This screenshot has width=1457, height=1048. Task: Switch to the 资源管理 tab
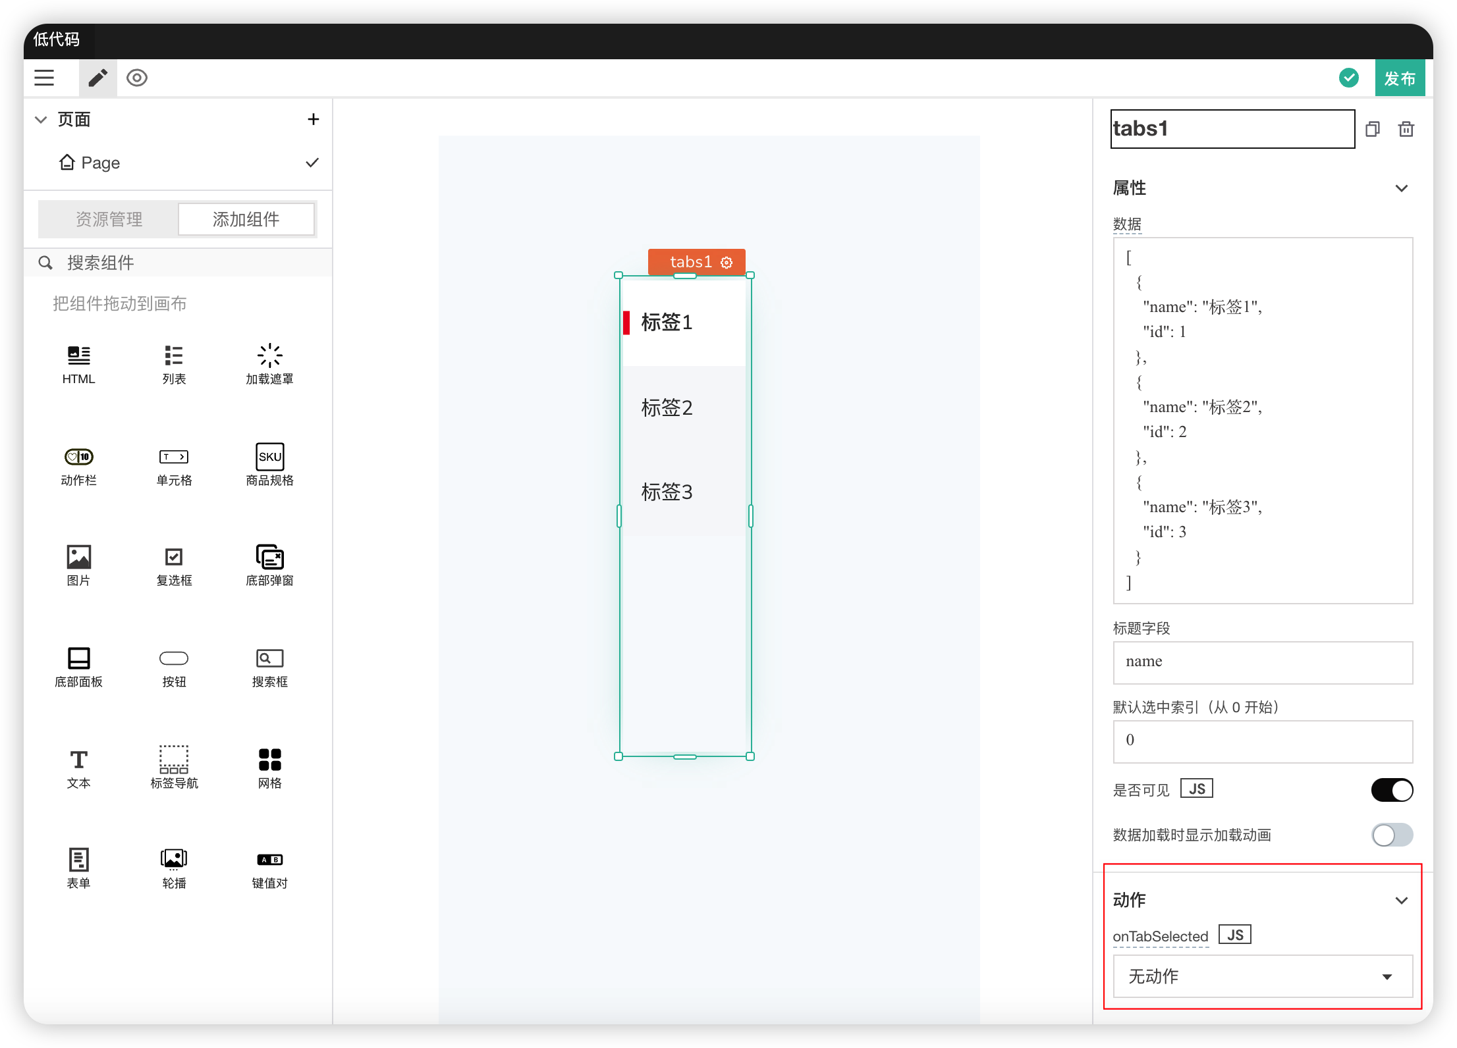(109, 219)
